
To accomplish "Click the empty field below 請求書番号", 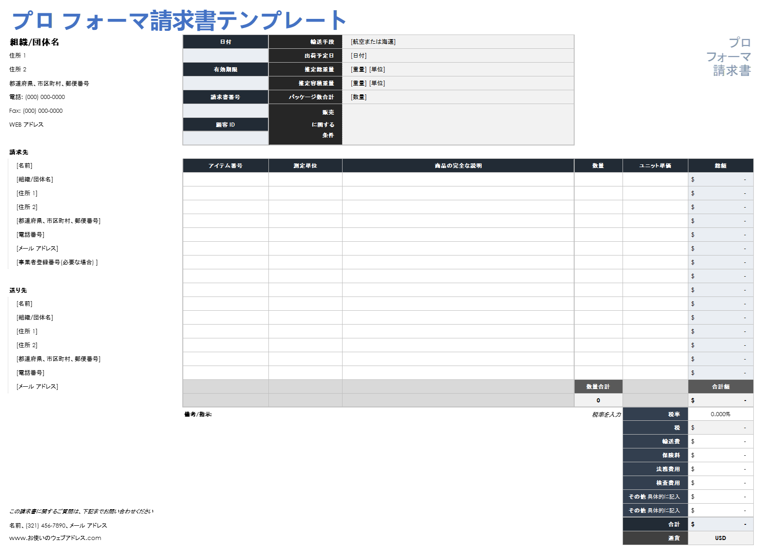I will [226, 110].
